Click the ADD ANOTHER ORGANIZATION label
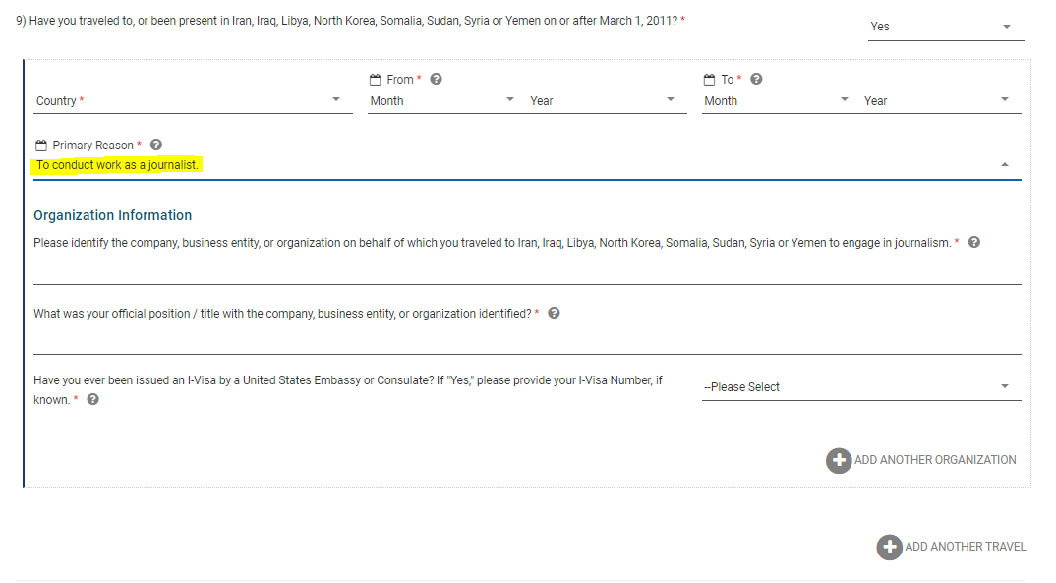The width and height of the screenshot is (1056, 583). pyautogui.click(x=935, y=460)
